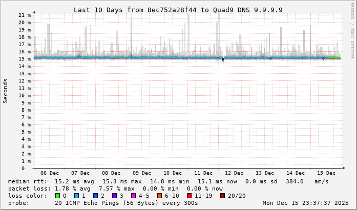Image resolution: width=357 pixels, height=210 pixels.
Task: Select the 09 Dec date label
Action: pyautogui.click(x=142, y=173)
